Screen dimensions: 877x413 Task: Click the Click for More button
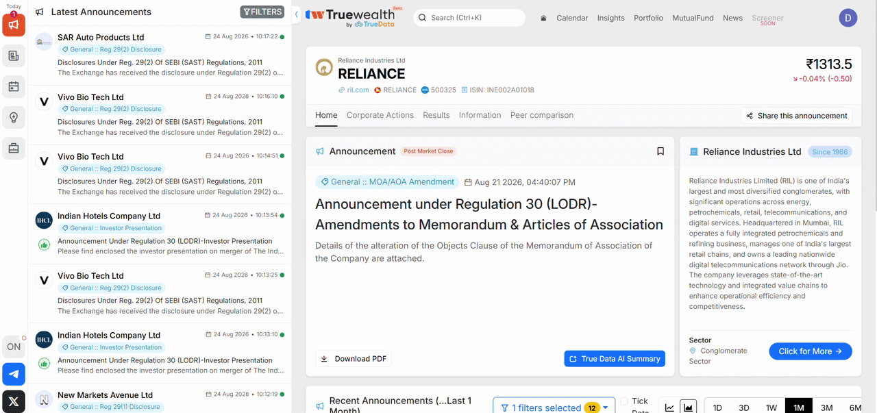[x=811, y=351]
